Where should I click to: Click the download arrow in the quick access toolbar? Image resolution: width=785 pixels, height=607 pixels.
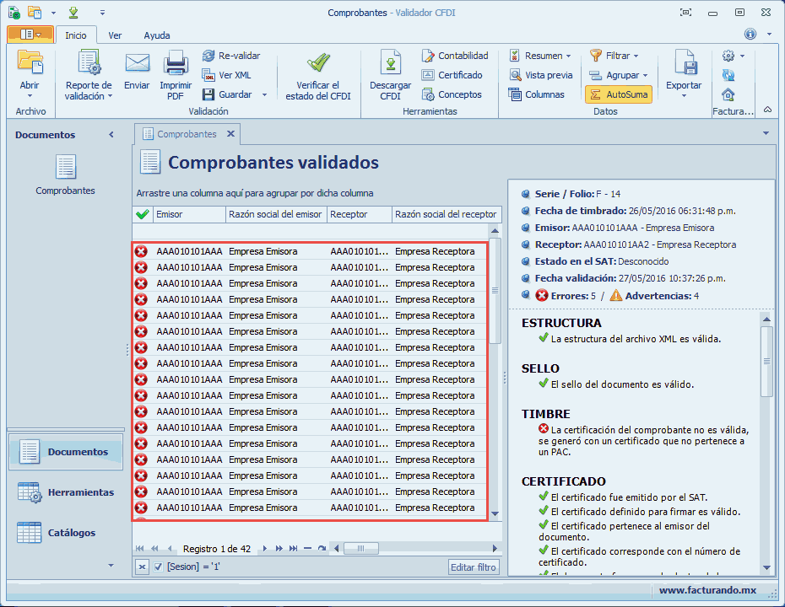(x=73, y=13)
